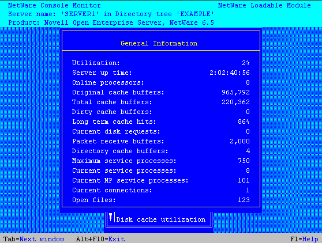The height and width of the screenshot is (243, 322).
Task: Click F1=Help in the bottom bar
Action: 304,239
